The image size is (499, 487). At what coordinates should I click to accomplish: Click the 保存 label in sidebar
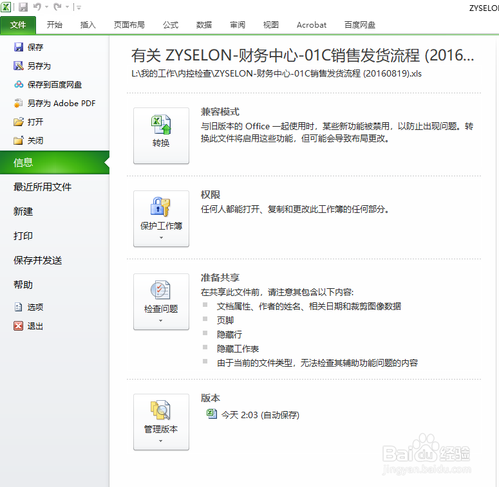pyautogui.click(x=35, y=48)
